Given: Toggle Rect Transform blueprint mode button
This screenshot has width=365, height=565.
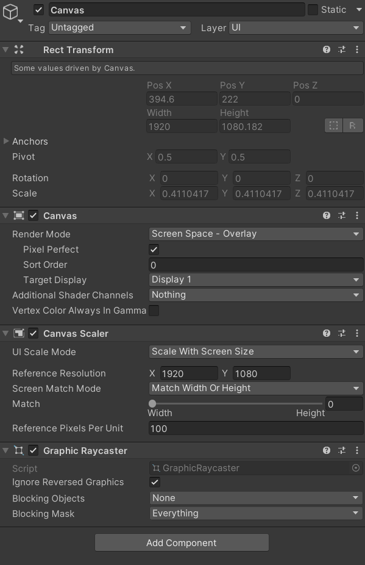Looking at the screenshot, I should tap(334, 126).
